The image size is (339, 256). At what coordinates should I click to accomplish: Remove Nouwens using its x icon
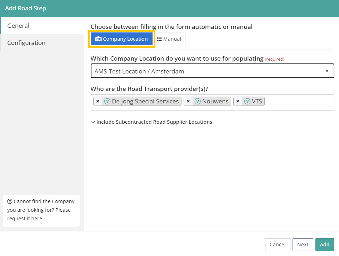click(x=188, y=101)
